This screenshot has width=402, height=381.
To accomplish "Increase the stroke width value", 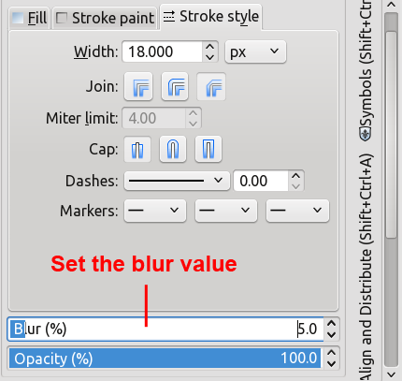I will click(x=209, y=47).
